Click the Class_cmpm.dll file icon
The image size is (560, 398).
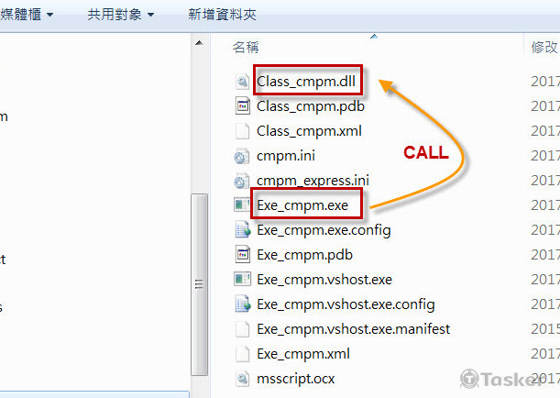(242, 82)
